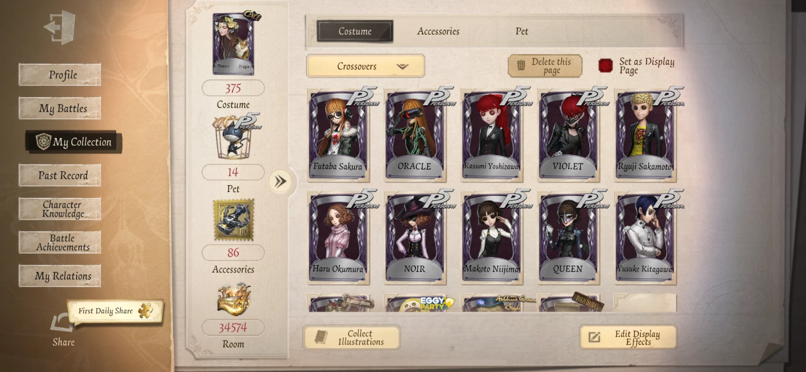806x372 pixels.
Task: Expand the panel with double-arrow button
Action: click(x=280, y=182)
